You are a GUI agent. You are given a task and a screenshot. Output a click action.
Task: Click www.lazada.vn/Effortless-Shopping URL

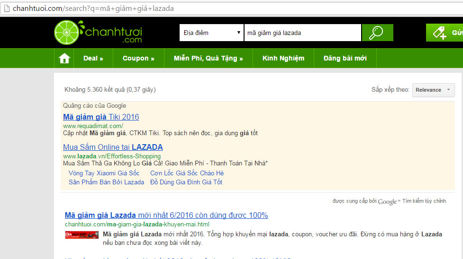pyautogui.click(x=112, y=156)
